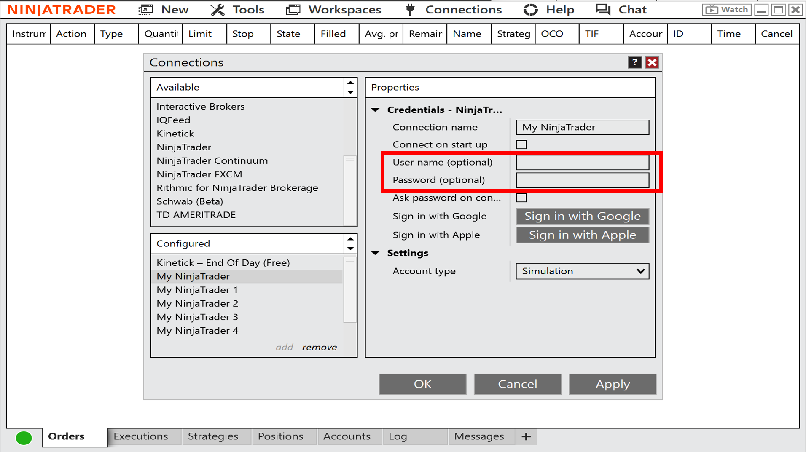Viewport: 806px width, 452px height.
Task: Open the New menu icon
Action: (145, 9)
